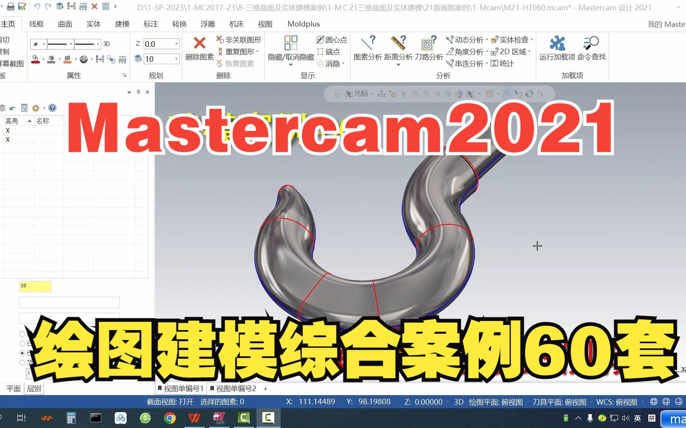Viewport: 686px width, 428px height.
Task: Switch to 视图单编号2 viewsheet tab
Action: coord(233,389)
